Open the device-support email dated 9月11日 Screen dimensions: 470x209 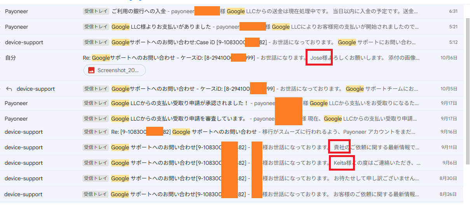click(x=232, y=147)
